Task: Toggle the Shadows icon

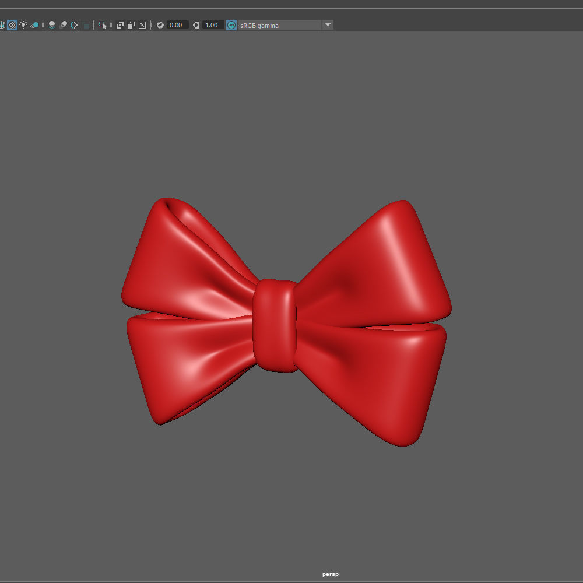Action: (x=34, y=25)
